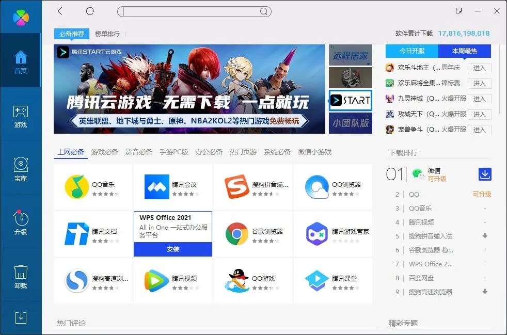Open the download manager icon in sidebar
Screen dimensions: 507x335
click(21, 318)
